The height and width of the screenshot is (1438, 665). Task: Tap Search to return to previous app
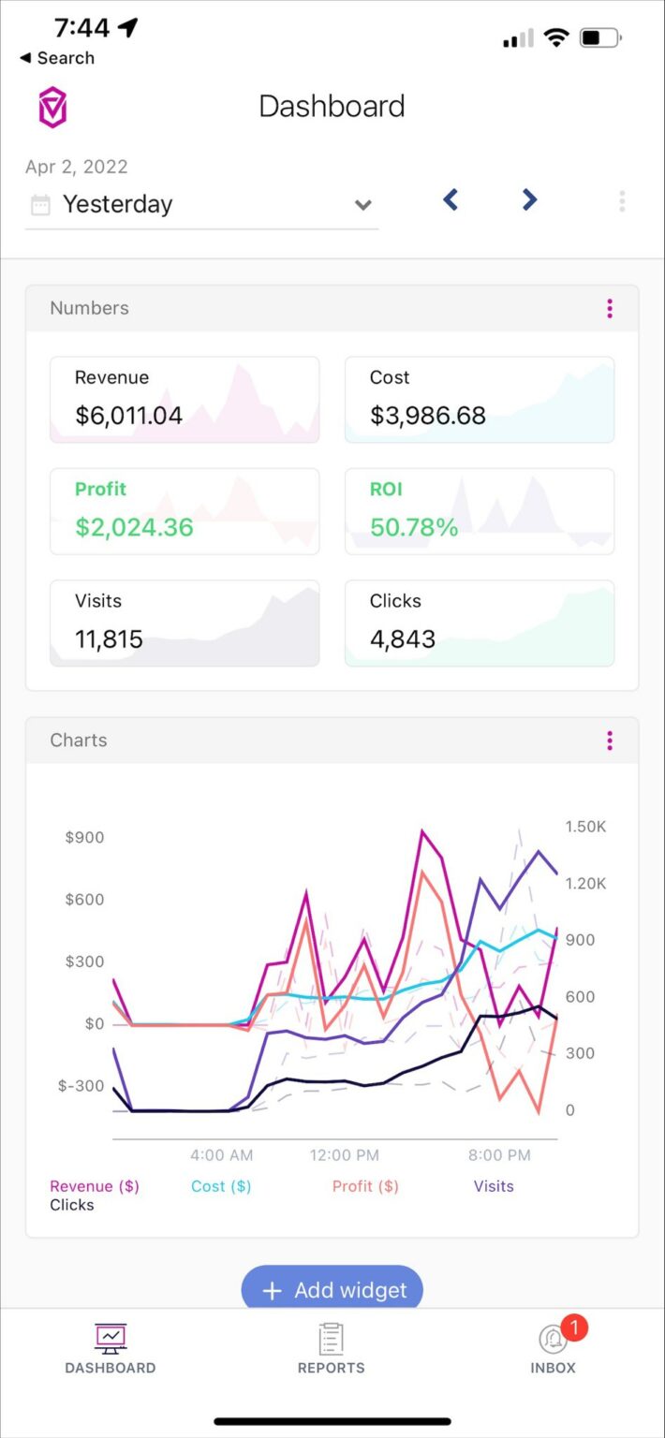point(58,58)
